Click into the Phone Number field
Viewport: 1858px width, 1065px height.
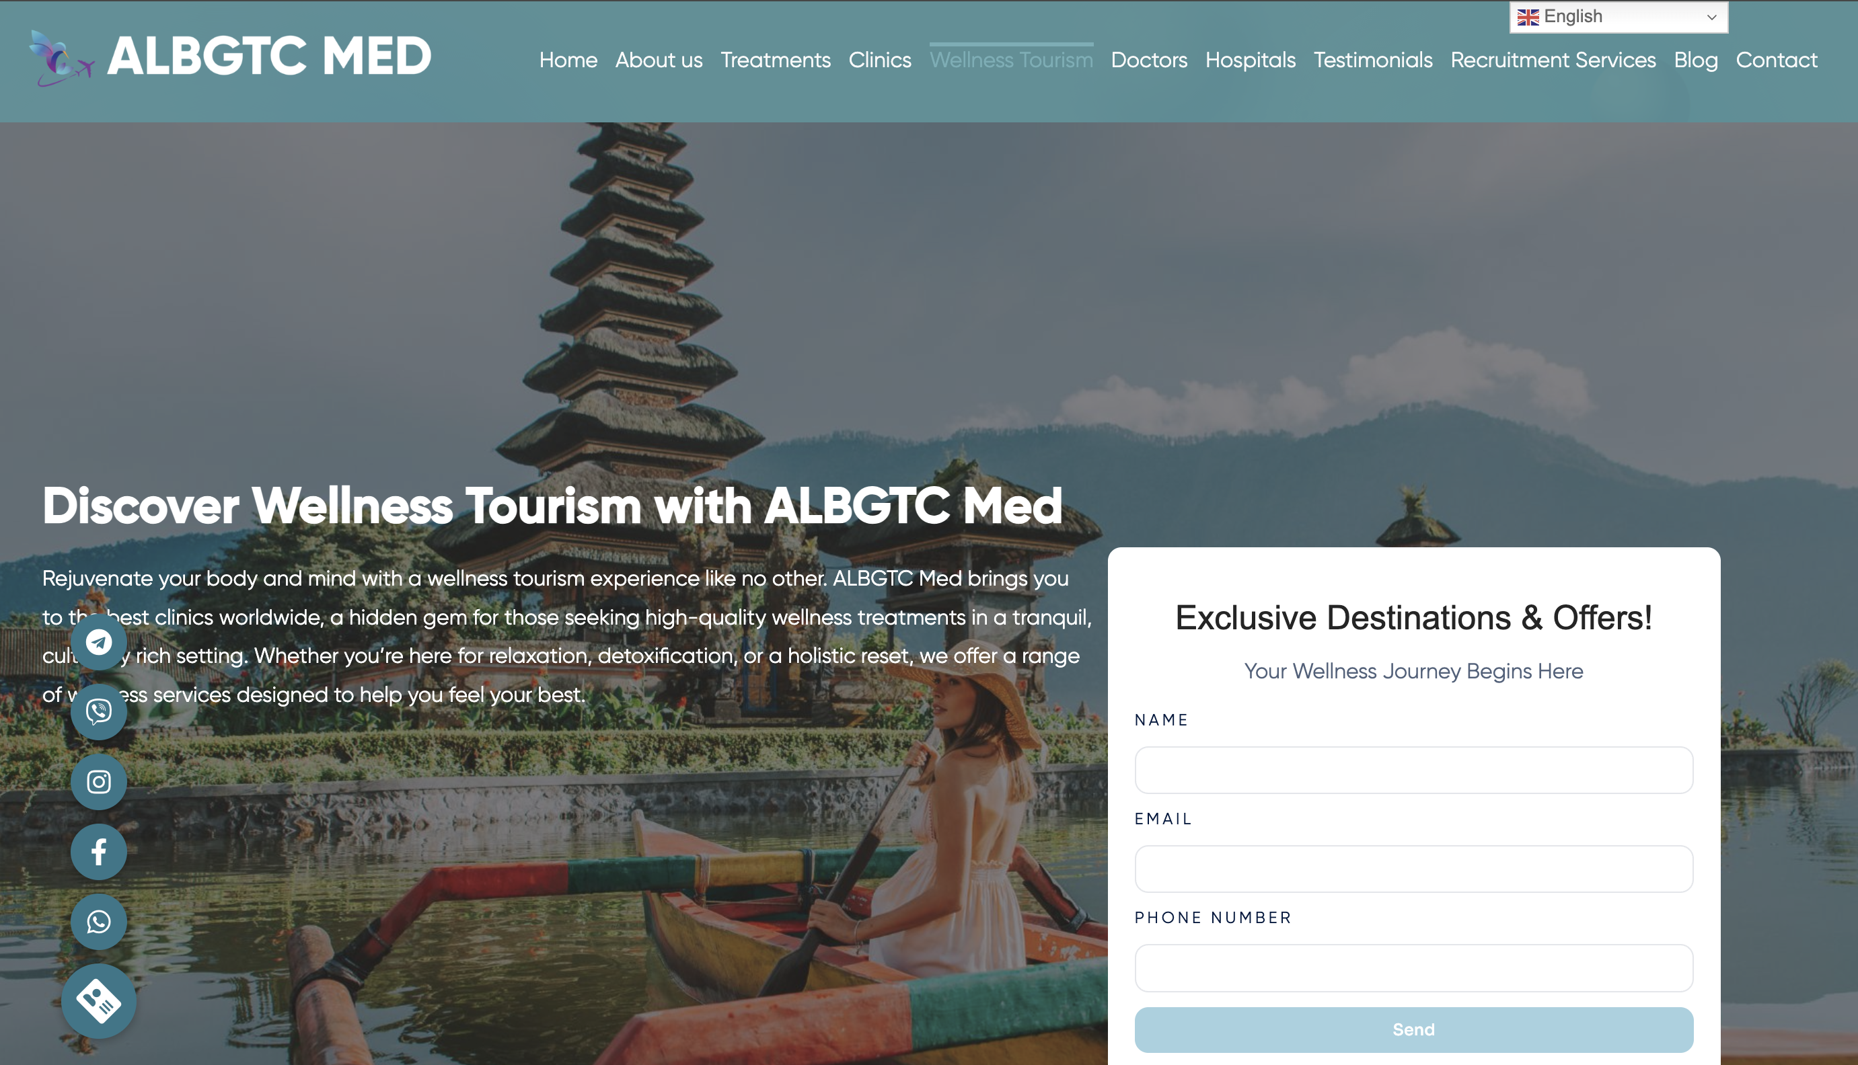tap(1413, 968)
